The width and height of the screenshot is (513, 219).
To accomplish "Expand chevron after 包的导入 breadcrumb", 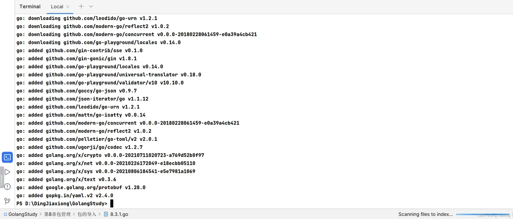I will coord(100,214).
